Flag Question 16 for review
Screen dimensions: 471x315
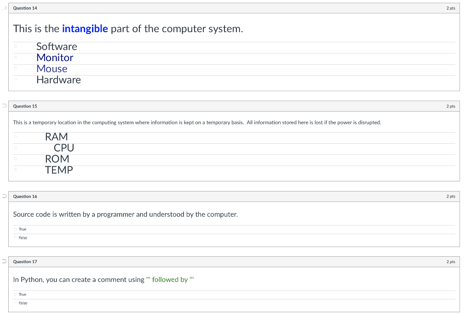4,197
